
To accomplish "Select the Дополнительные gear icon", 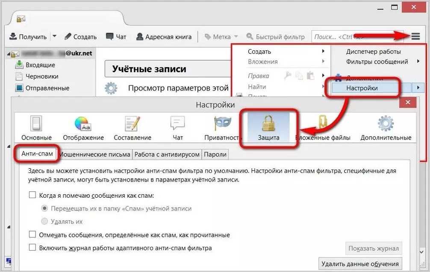I will tap(386, 124).
